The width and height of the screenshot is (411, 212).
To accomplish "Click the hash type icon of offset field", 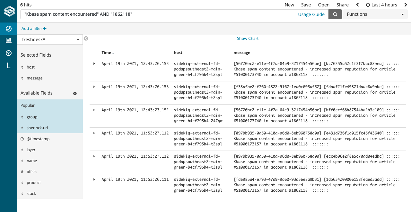I will pyautogui.click(x=22, y=172).
